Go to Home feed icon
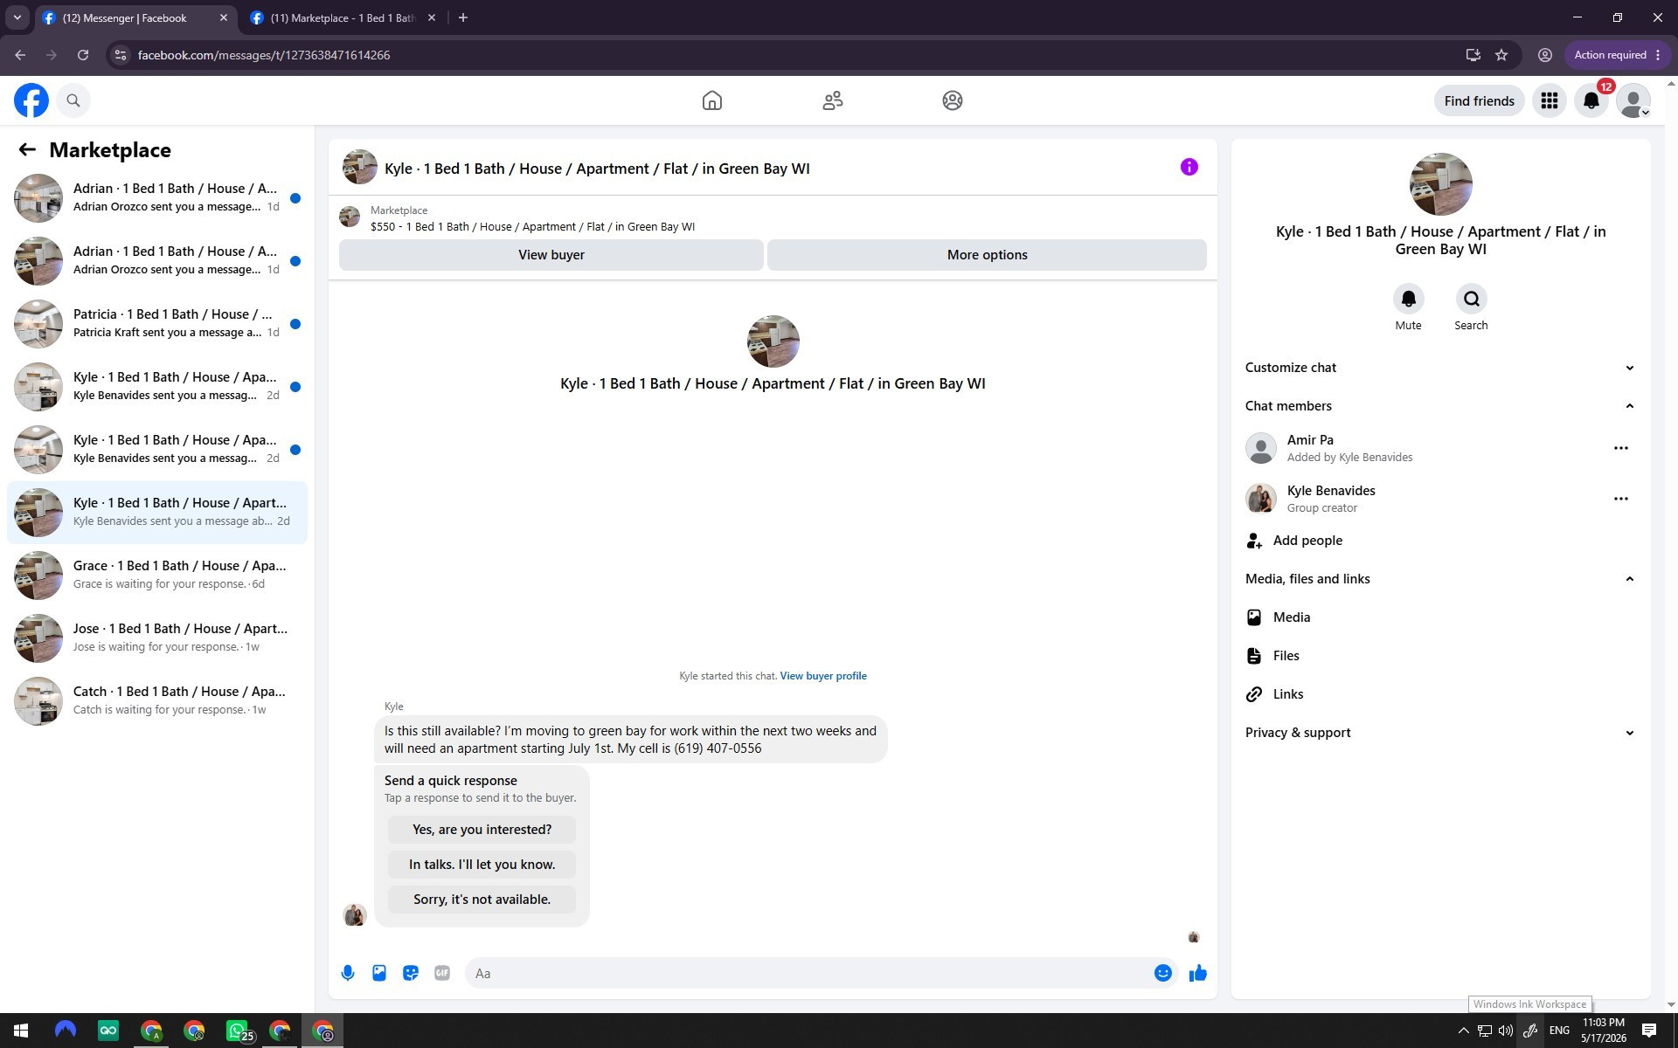1678x1048 pixels. (712, 100)
